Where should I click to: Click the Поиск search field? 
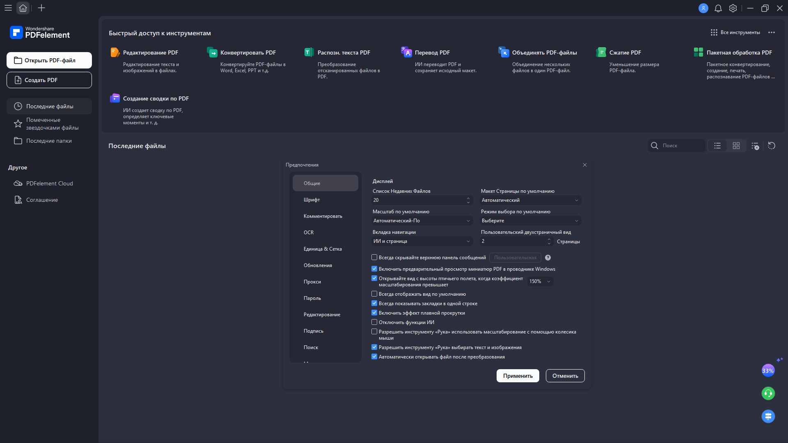coord(681,146)
